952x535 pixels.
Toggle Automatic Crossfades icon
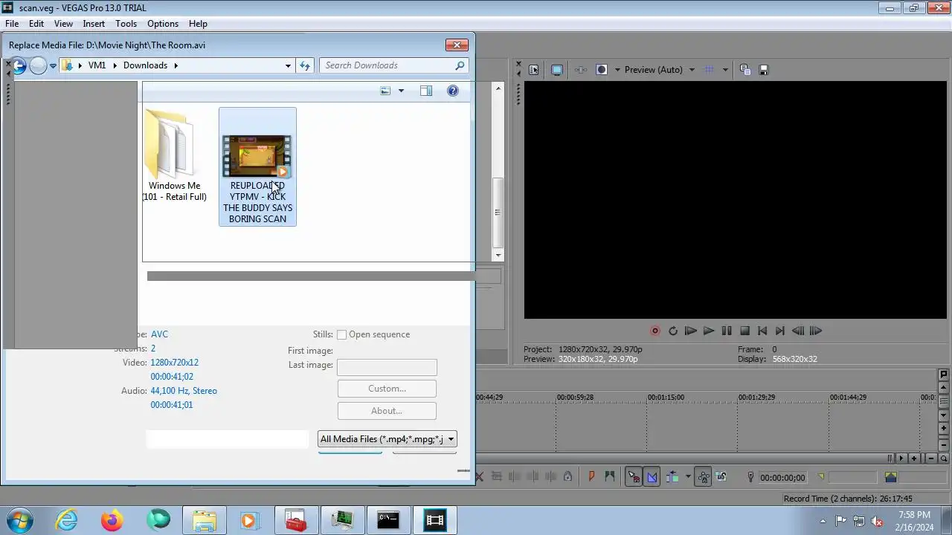(x=652, y=477)
